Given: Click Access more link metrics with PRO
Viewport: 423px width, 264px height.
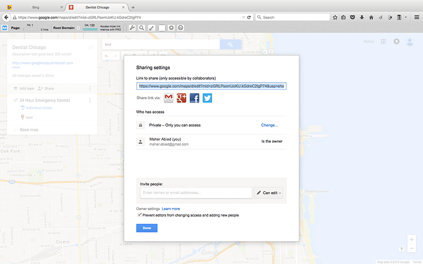Looking at the screenshot, I should pyautogui.click(x=111, y=28).
